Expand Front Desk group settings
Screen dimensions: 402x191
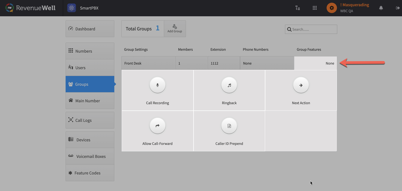click(148, 63)
